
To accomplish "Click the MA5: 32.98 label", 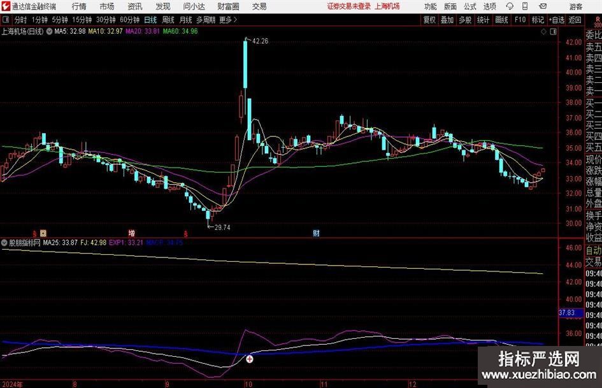I will (x=70, y=31).
